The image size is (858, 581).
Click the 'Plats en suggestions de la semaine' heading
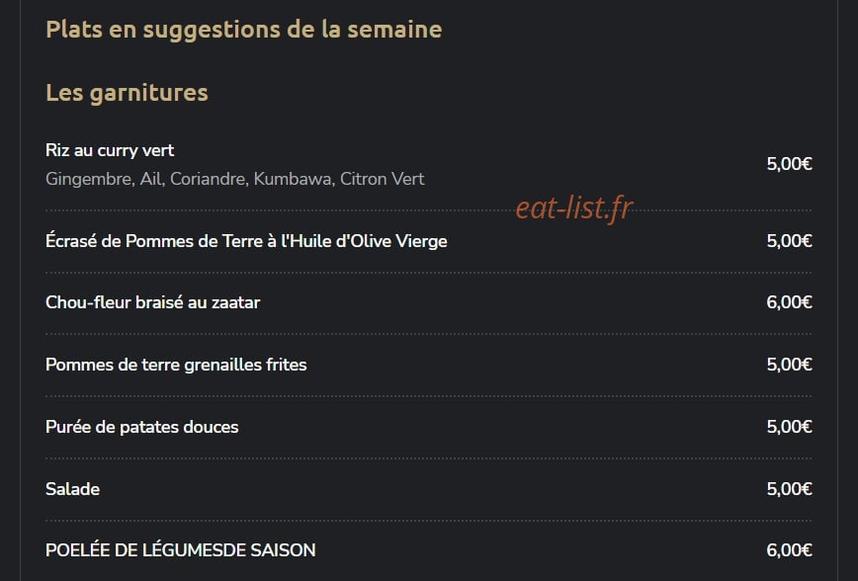click(243, 30)
